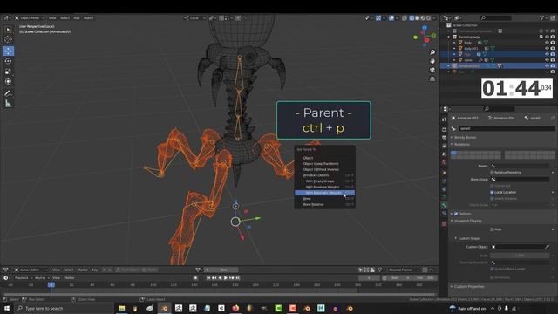Activate the Scale tool
The width and height of the screenshot is (558, 314).
(x=8, y=72)
